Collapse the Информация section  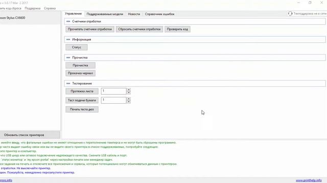[x=68, y=40]
